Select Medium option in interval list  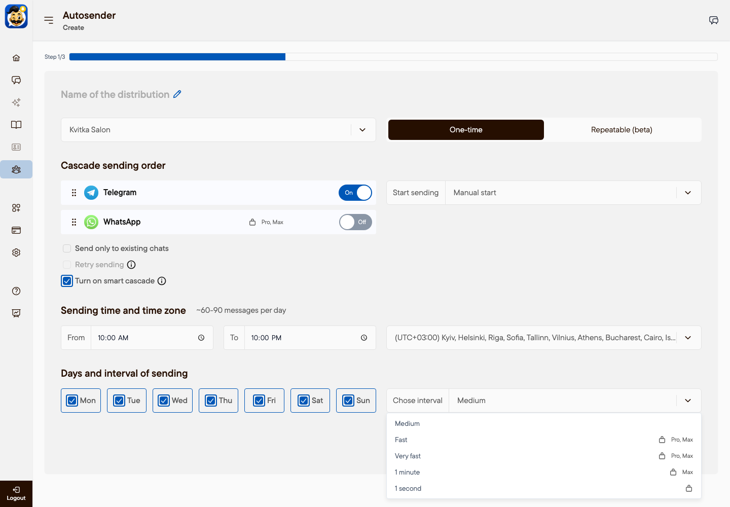point(544,423)
